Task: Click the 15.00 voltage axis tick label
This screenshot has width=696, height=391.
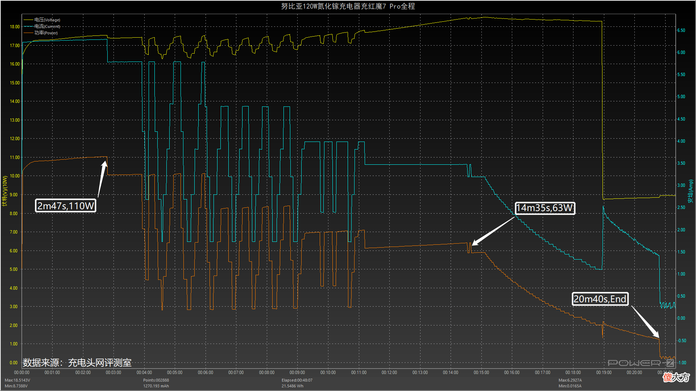Action: 15,83
